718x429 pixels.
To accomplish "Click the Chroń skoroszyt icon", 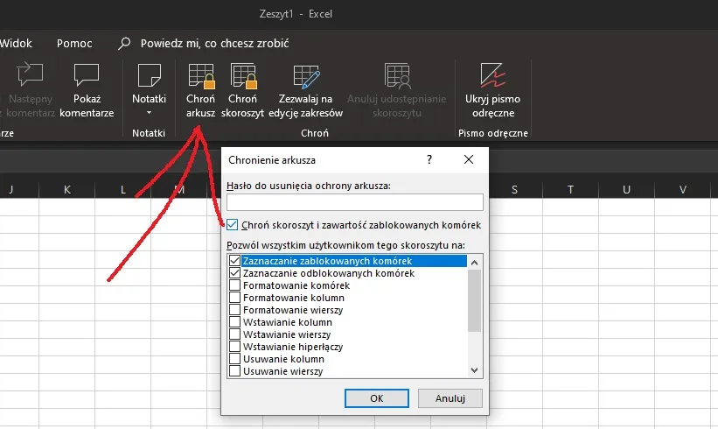I will [242, 78].
